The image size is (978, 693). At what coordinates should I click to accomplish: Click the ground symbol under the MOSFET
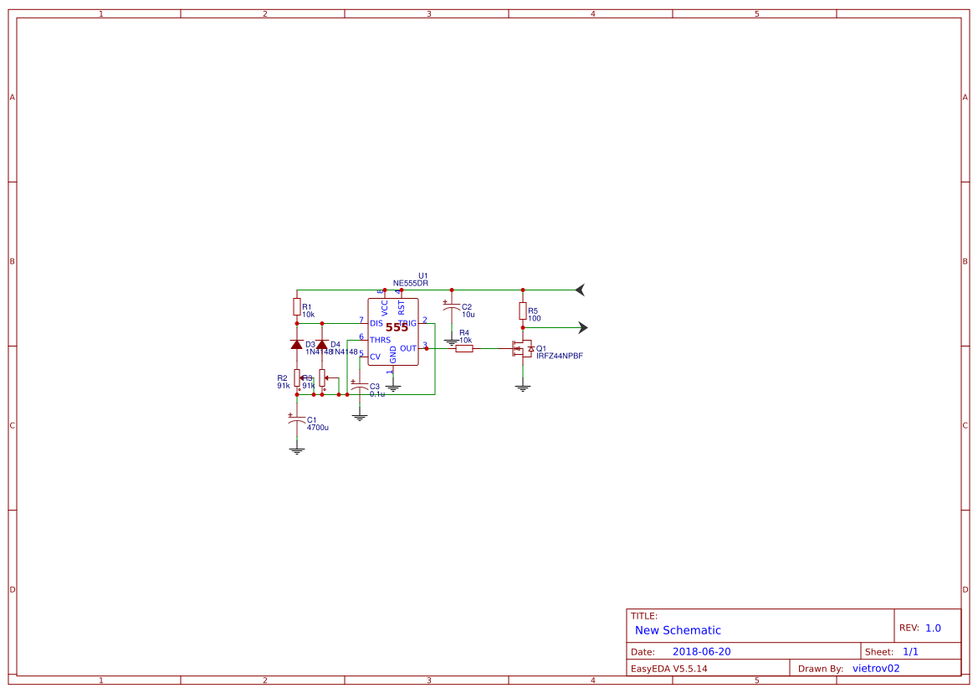[x=523, y=388]
